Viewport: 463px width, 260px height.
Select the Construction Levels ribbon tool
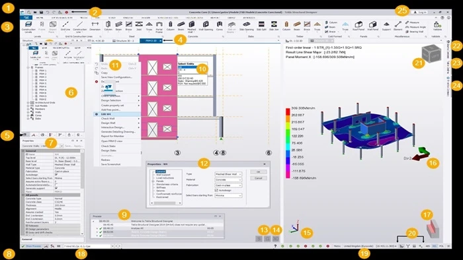point(28,26)
